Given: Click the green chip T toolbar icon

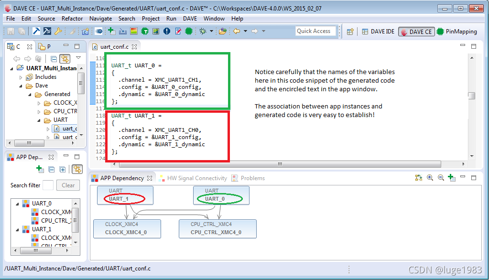Looking at the screenshot, I should [x=145, y=31].
